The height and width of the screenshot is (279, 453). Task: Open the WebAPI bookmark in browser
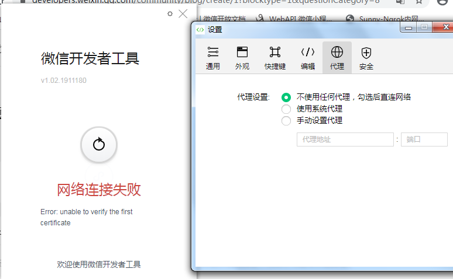294,19
